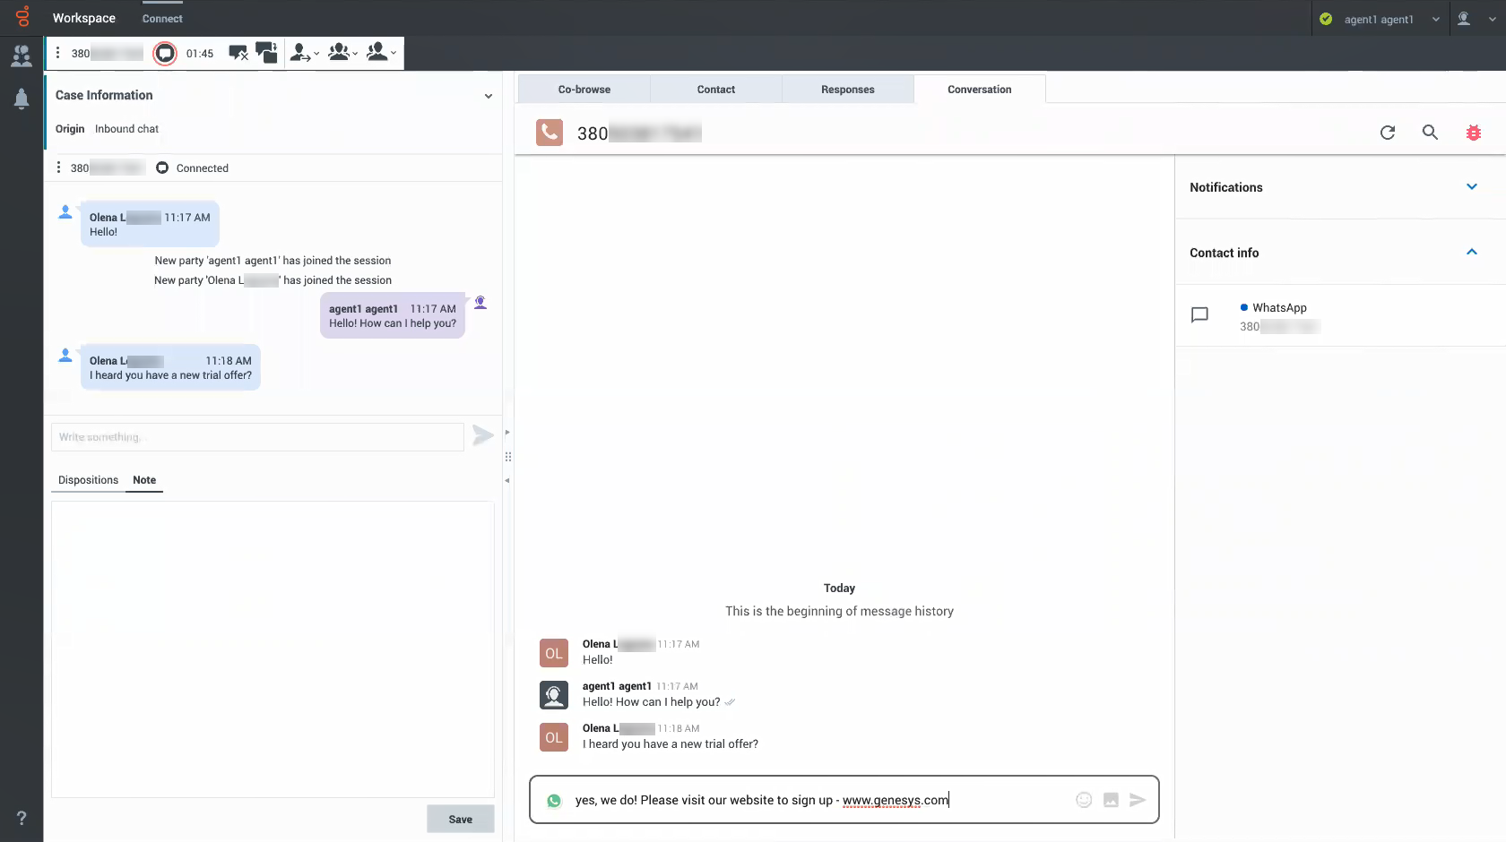Collapse the Contact info panel

pyautogui.click(x=1472, y=252)
